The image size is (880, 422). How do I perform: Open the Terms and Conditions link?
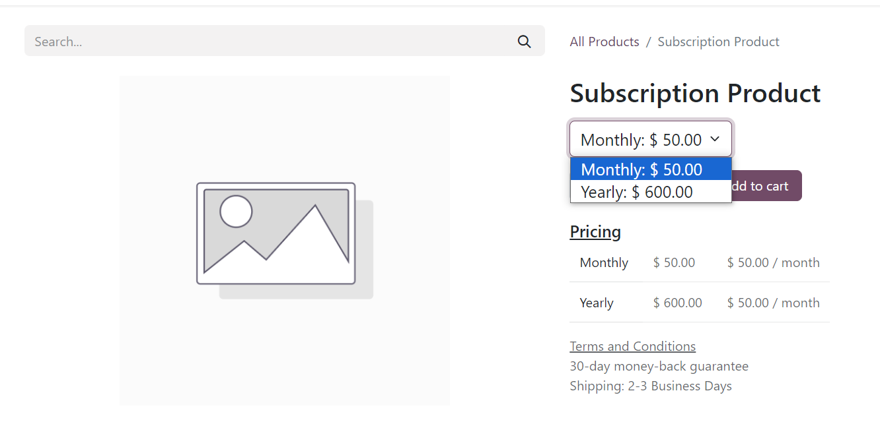632,346
